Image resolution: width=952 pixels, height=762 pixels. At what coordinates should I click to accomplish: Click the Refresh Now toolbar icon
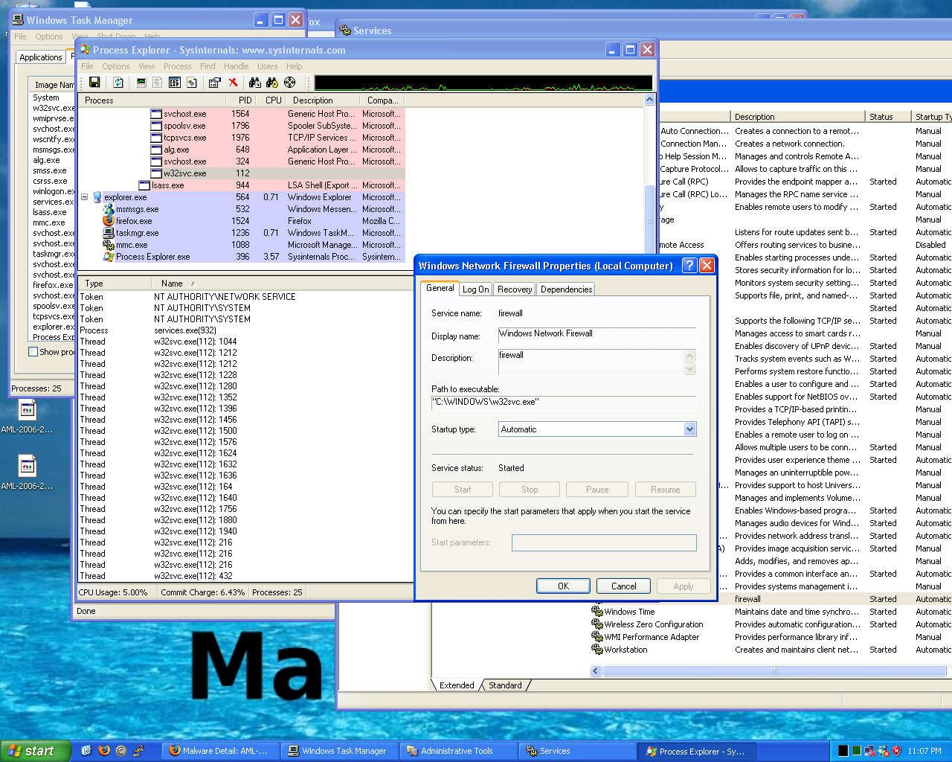pyautogui.click(x=118, y=83)
